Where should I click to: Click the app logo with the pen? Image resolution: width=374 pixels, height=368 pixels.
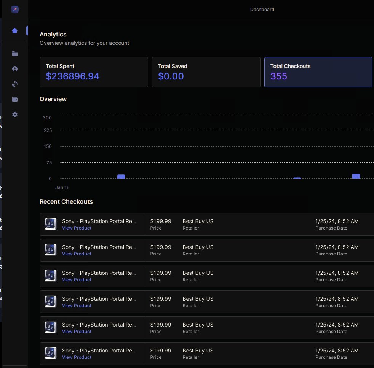pos(15,10)
